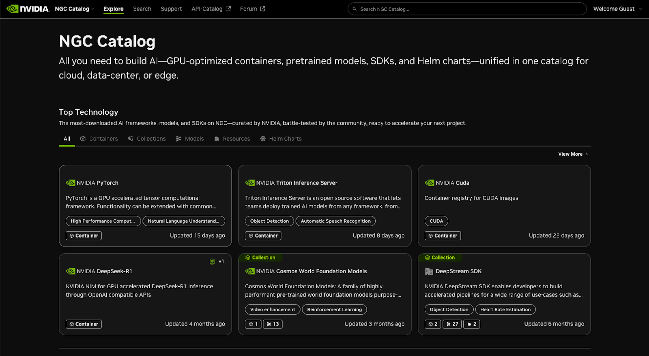Screen dimensions: 649x356
Task: Open the NVIDIA Triton Inference Server card title
Action: pos(297,183)
